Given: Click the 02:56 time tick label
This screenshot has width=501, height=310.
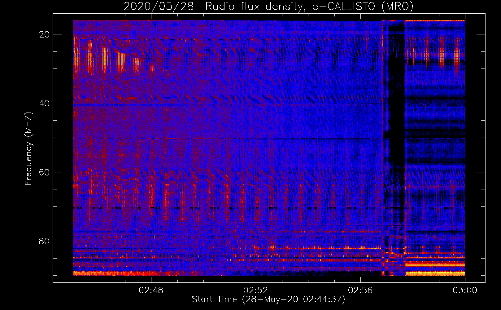Looking at the screenshot, I should click(x=360, y=290).
